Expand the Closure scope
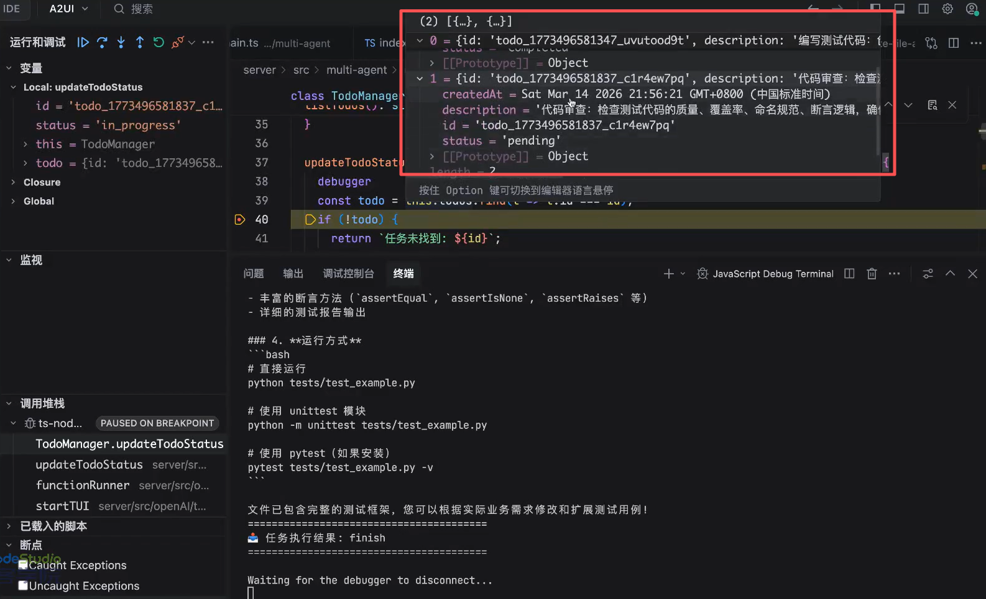The width and height of the screenshot is (986, 599). [x=14, y=182]
